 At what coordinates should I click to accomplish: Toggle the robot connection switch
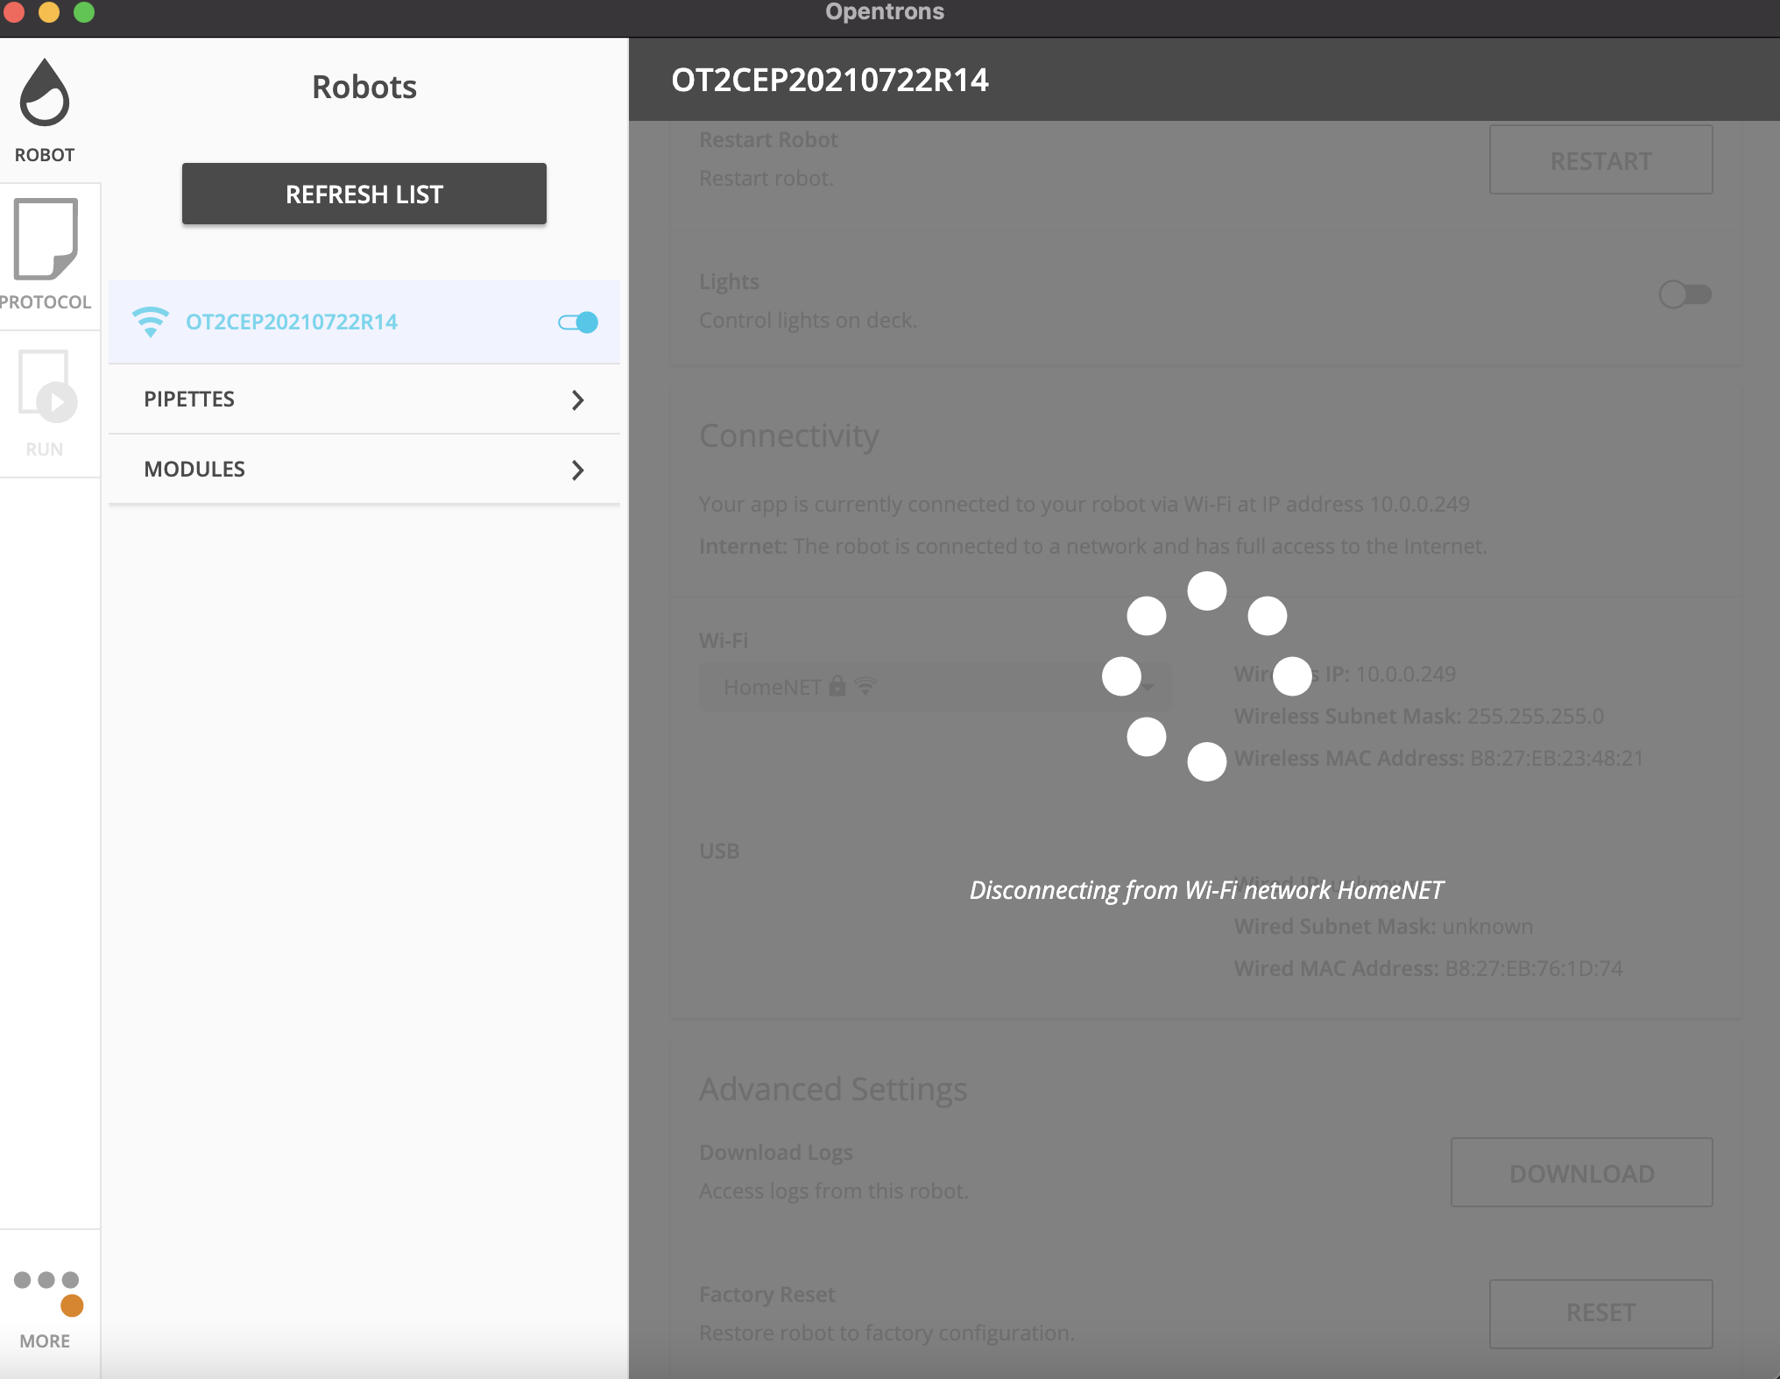pyautogui.click(x=578, y=322)
